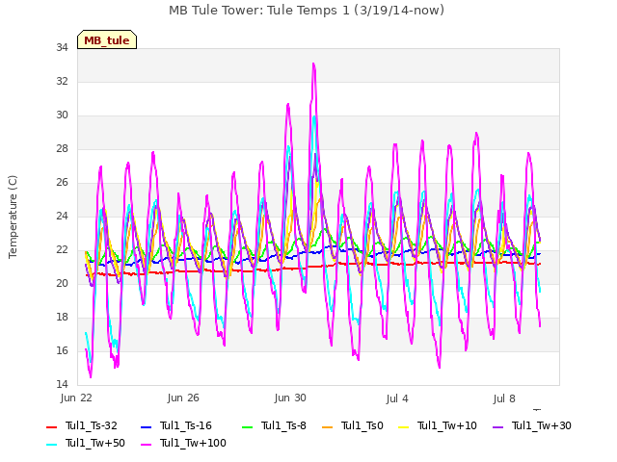Image resolution: width=617 pixels, height=462 pixels.
Task: Click the 20 y-axis tick label
Action: (x=62, y=283)
